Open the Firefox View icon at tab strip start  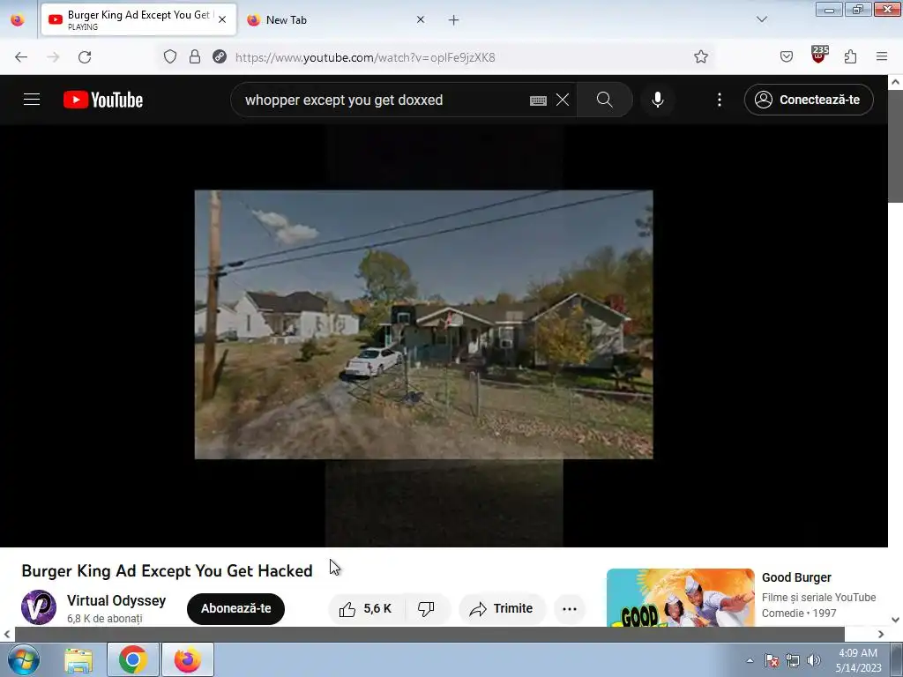[18, 20]
